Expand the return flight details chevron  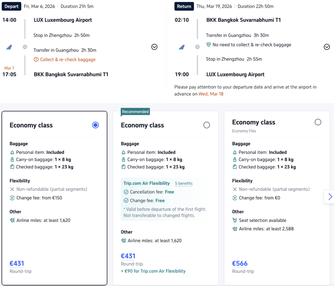tap(327, 47)
